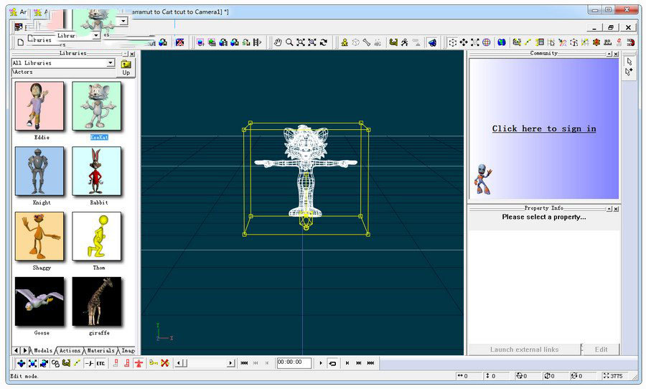Click the arrow select tool in right toolbar

[x=629, y=62]
